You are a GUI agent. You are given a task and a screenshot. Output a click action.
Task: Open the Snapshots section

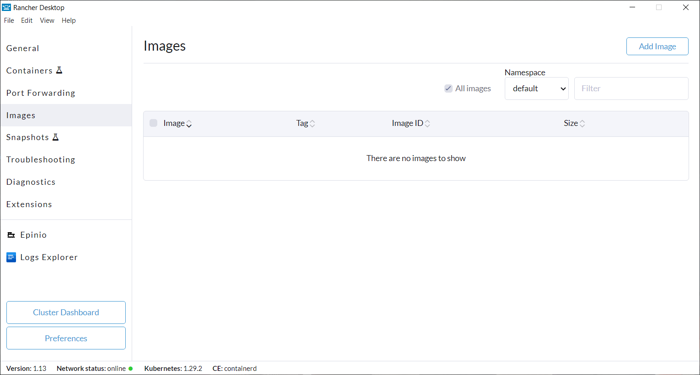(x=66, y=137)
